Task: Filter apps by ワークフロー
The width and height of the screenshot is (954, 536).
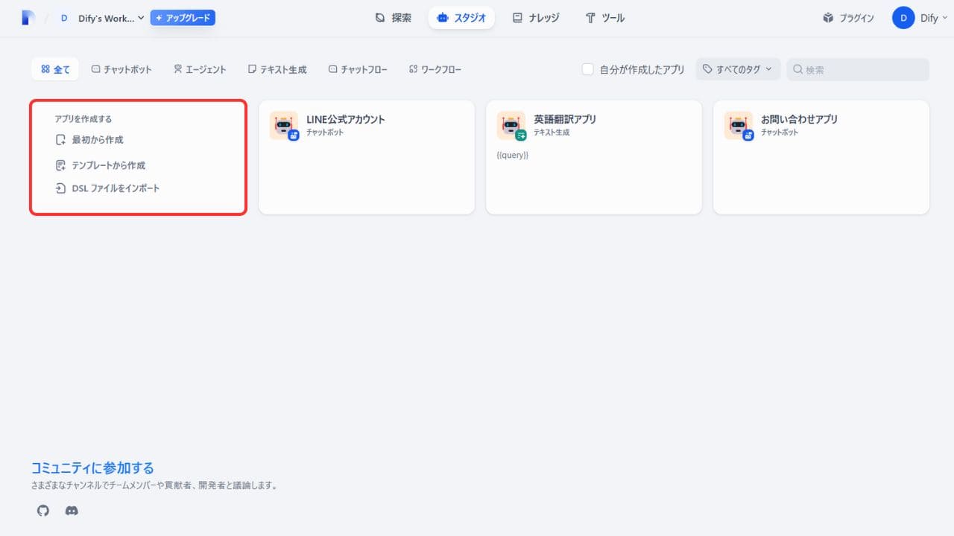Action: pos(435,69)
